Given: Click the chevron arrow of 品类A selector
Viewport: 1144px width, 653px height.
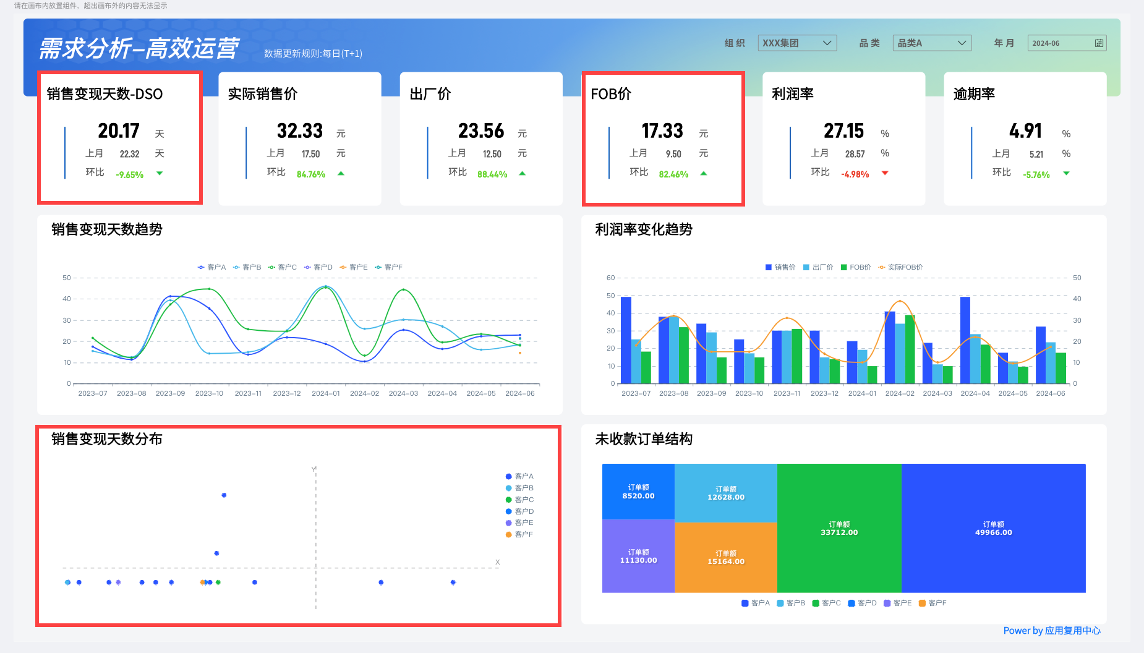Looking at the screenshot, I should [x=962, y=43].
